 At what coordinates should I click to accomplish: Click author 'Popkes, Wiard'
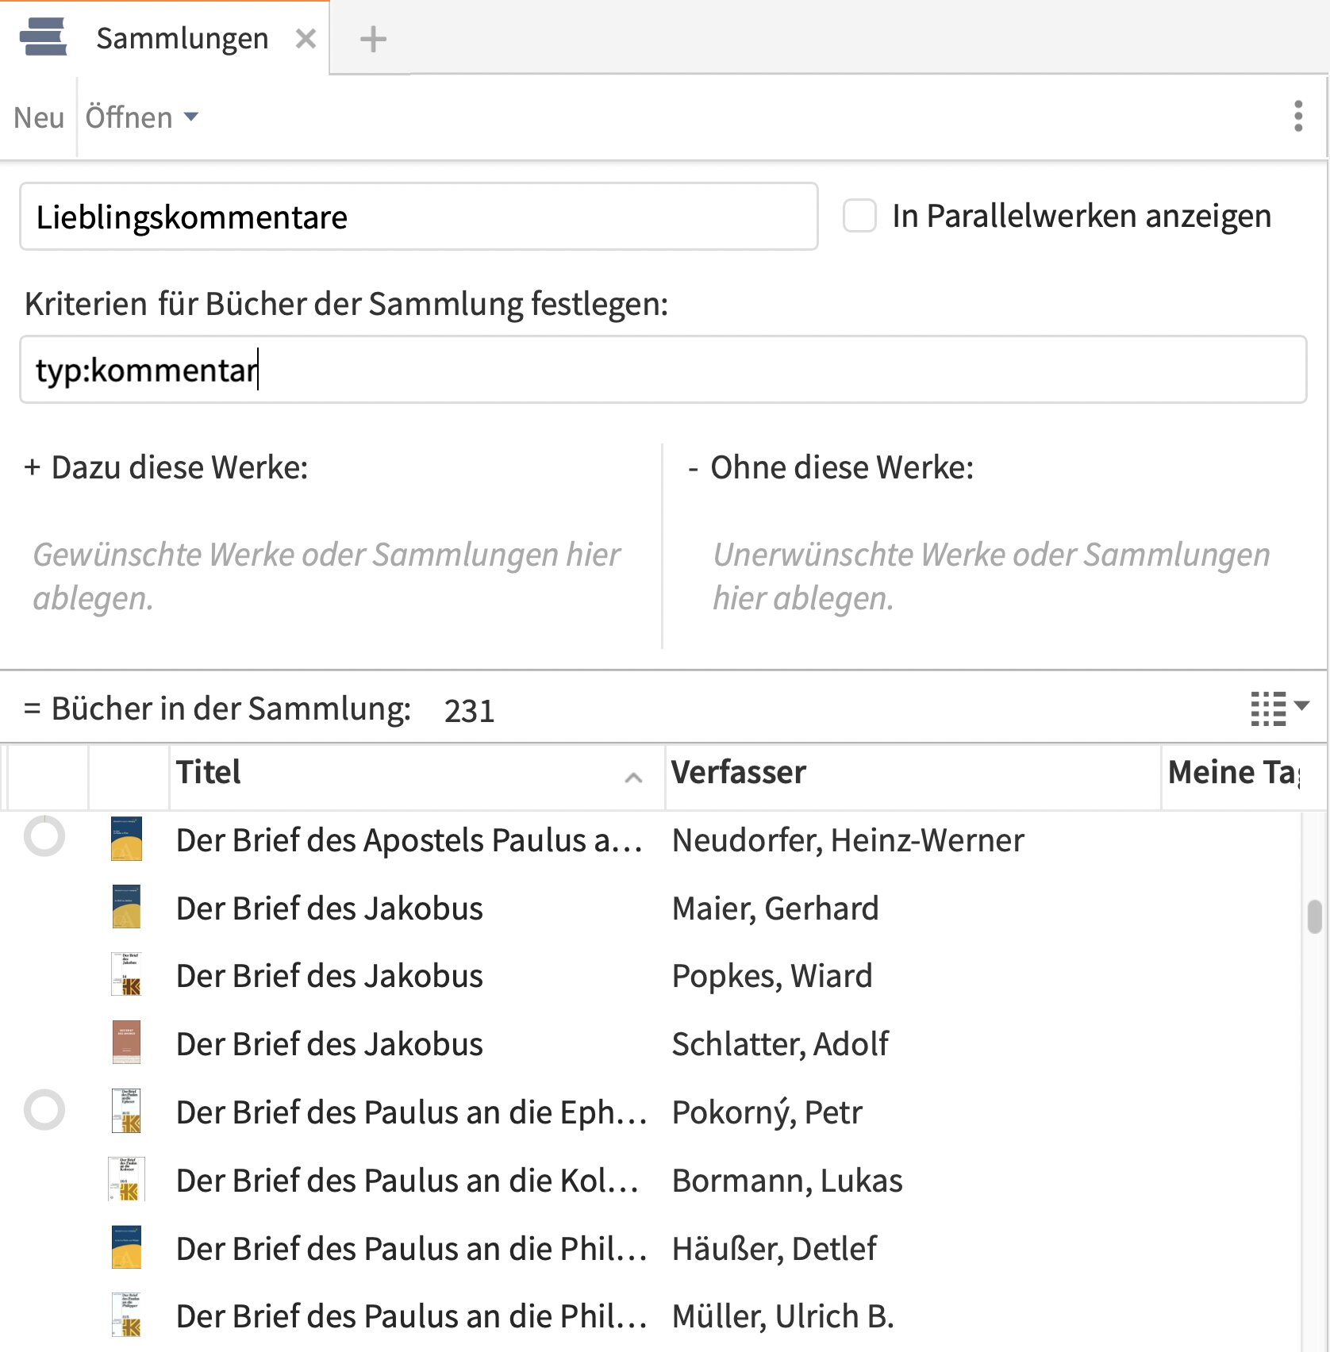(772, 975)
